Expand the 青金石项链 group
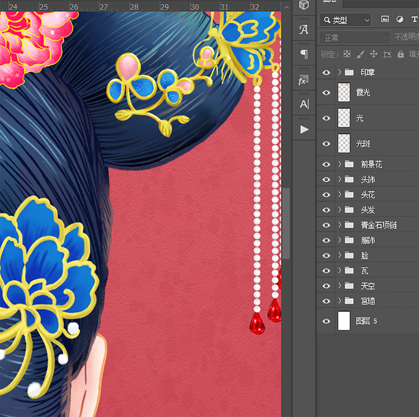 click(339, 225)
